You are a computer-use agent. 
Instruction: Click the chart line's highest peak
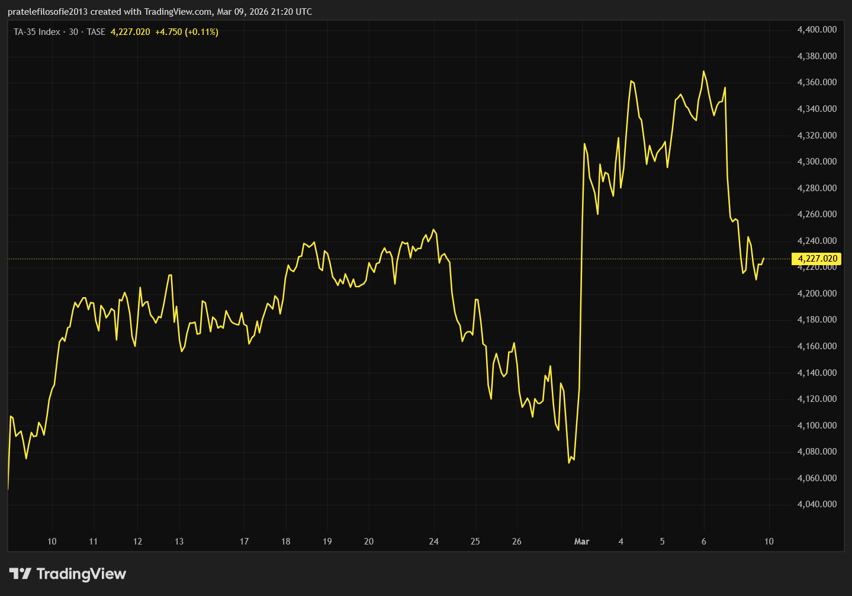pos(703,72)
